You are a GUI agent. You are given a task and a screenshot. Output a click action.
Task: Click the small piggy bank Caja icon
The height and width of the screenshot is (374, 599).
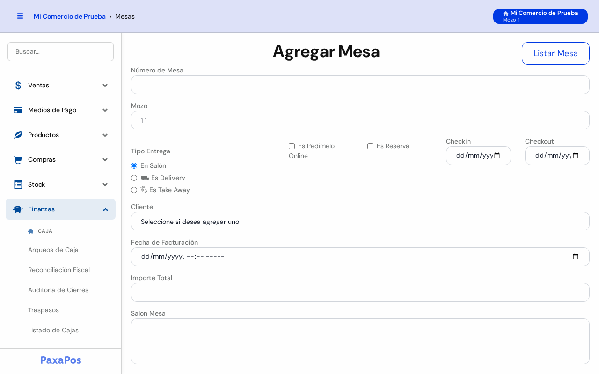click(31, 231)
